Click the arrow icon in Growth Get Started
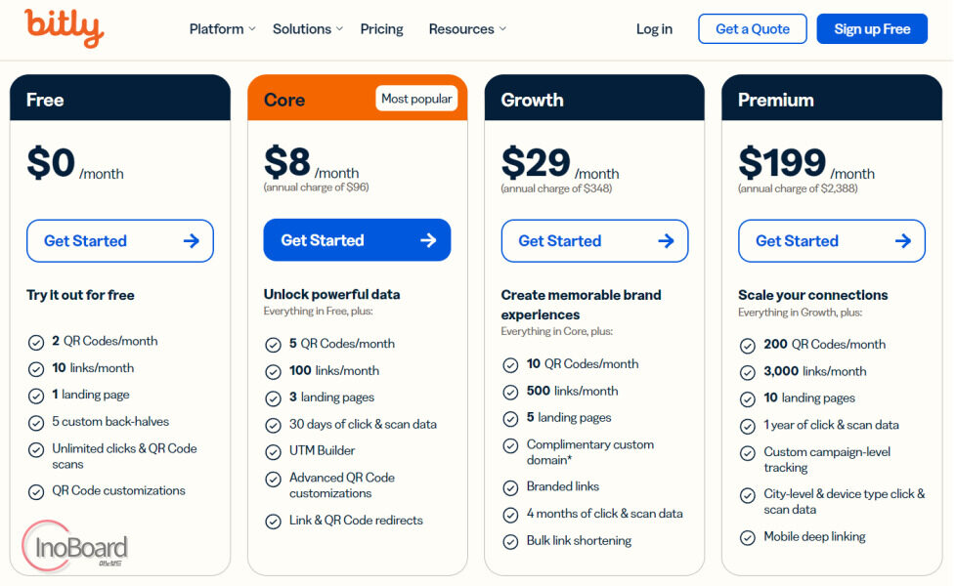956x586 pixels. click(666, 241)
